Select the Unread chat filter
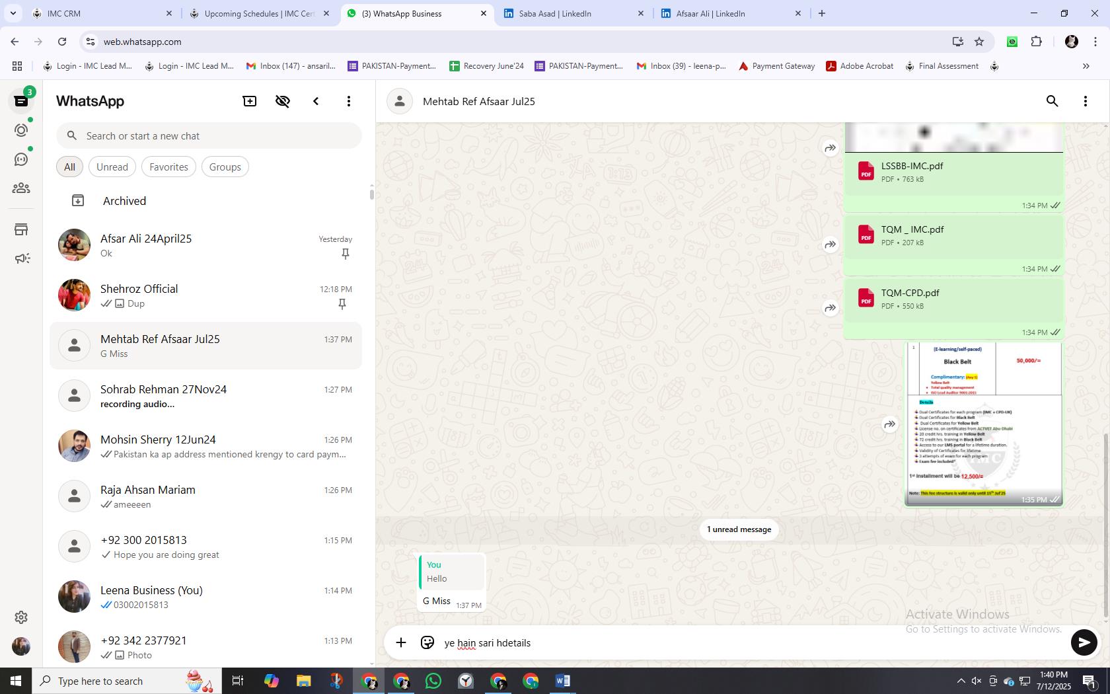Screen dimensions: 1110x694 click(112, 167)
